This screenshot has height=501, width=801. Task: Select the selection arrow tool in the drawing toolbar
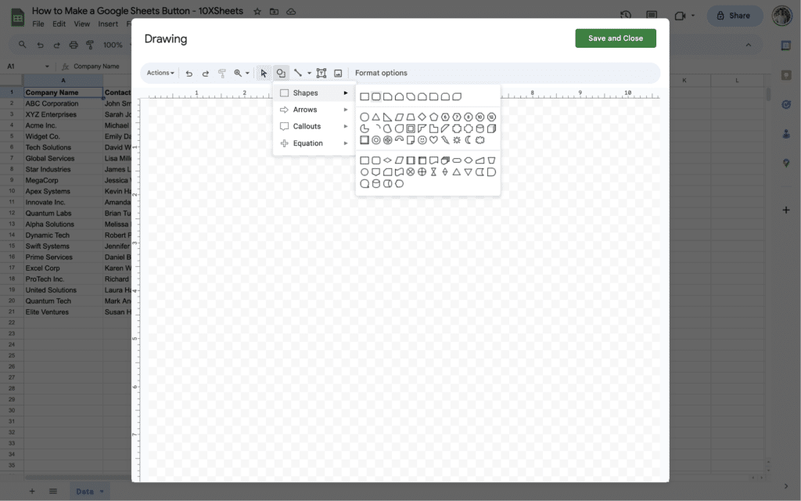(x=264, y=73)
